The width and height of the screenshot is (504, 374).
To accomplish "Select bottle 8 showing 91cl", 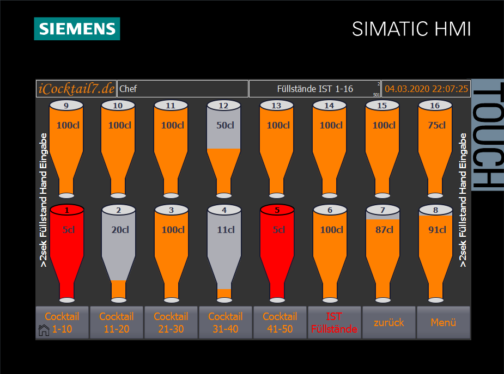I will click(x=435, y=245).
